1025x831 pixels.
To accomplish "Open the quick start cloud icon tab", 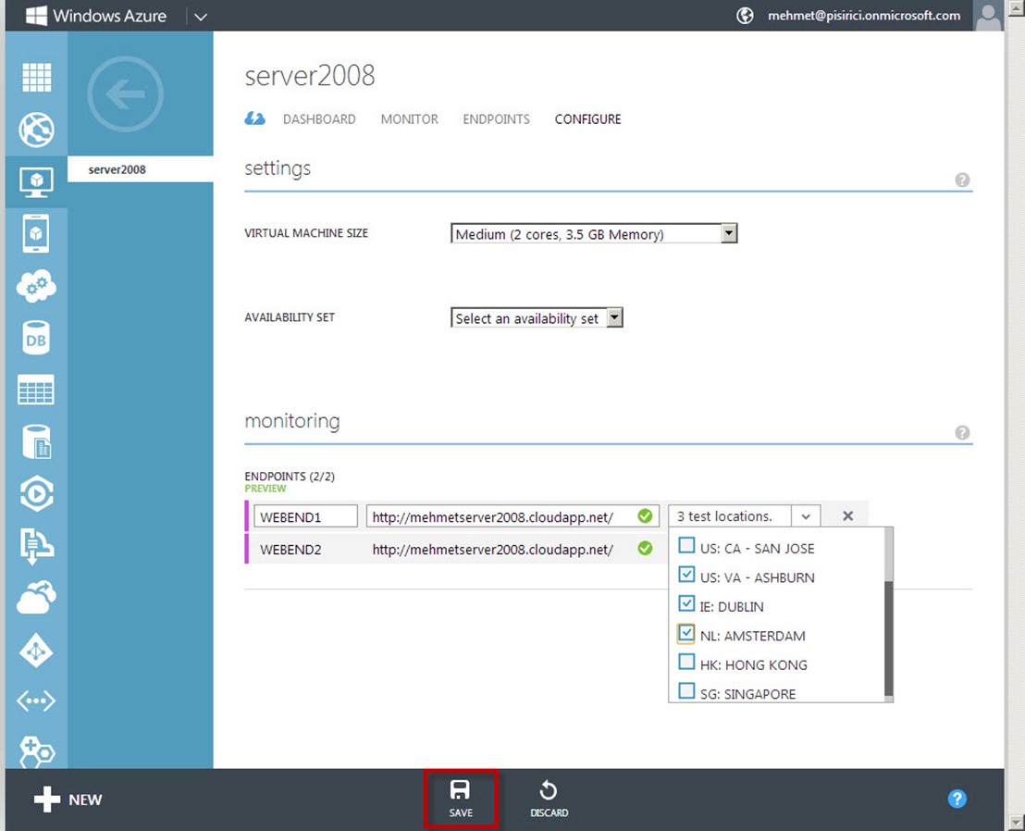I will tap(255, 119).
